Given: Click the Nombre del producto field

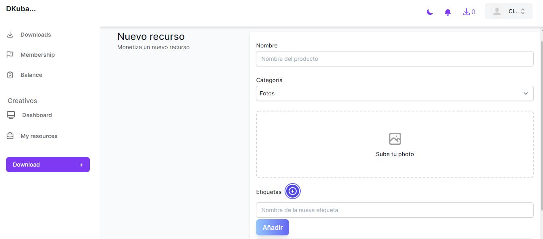Looking at the screenshot, I should click(x=395, y=59).
